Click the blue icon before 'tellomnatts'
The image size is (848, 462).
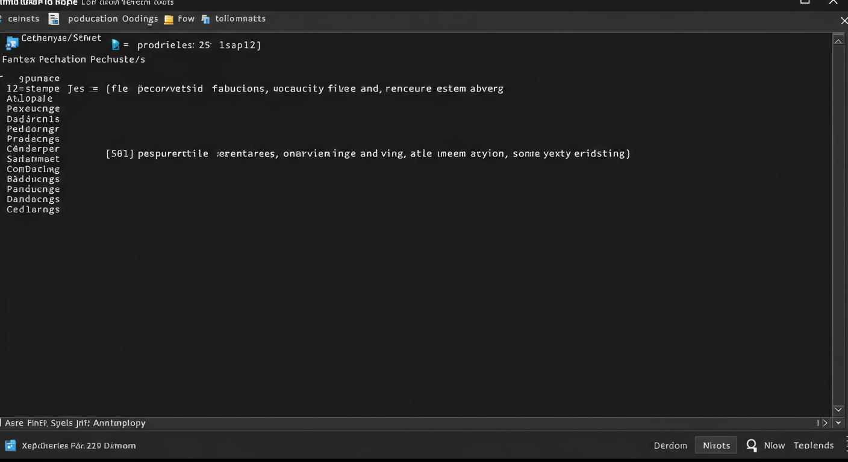[205, 19]
